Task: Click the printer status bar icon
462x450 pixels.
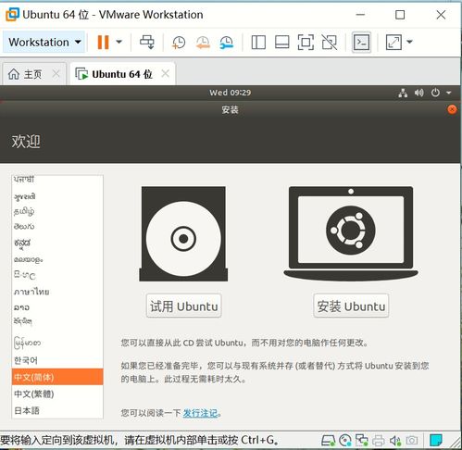Action: [379, 440]
